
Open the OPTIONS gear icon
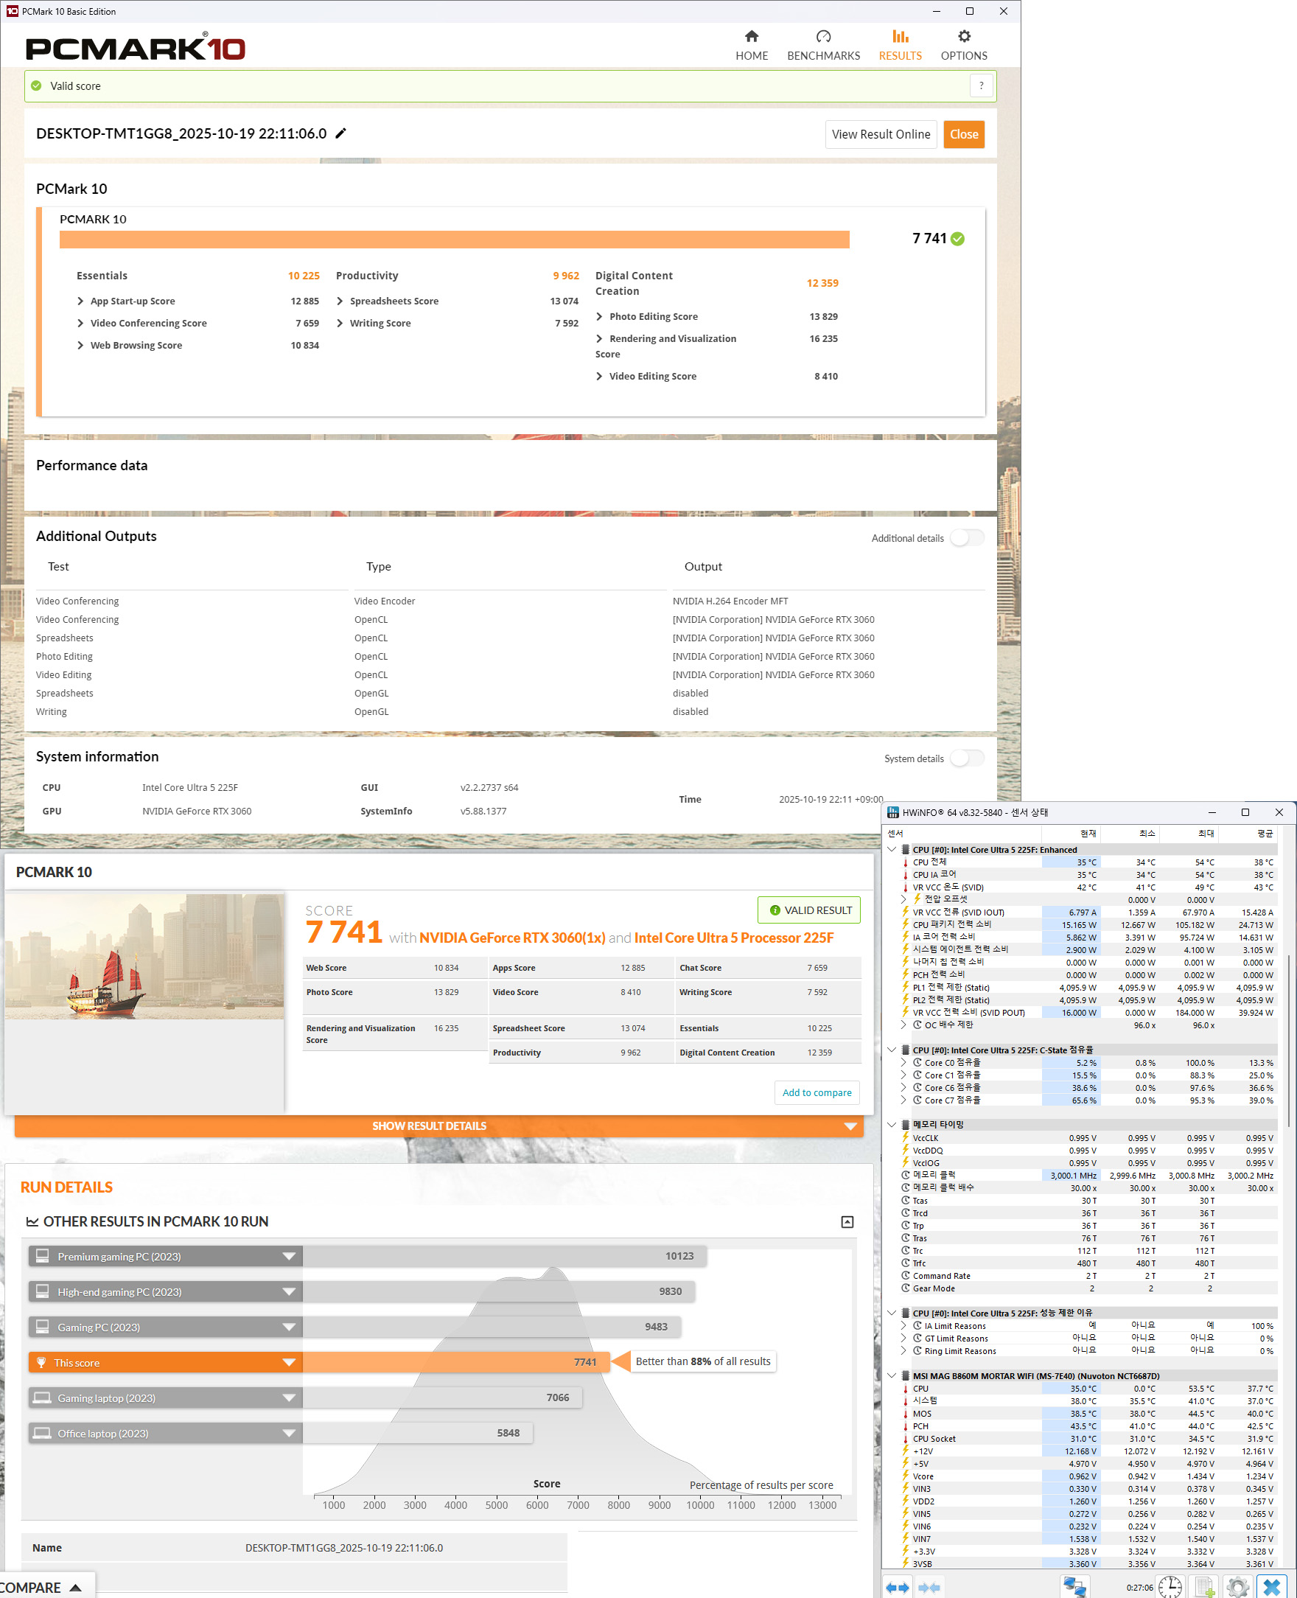(x=964, y=37)
